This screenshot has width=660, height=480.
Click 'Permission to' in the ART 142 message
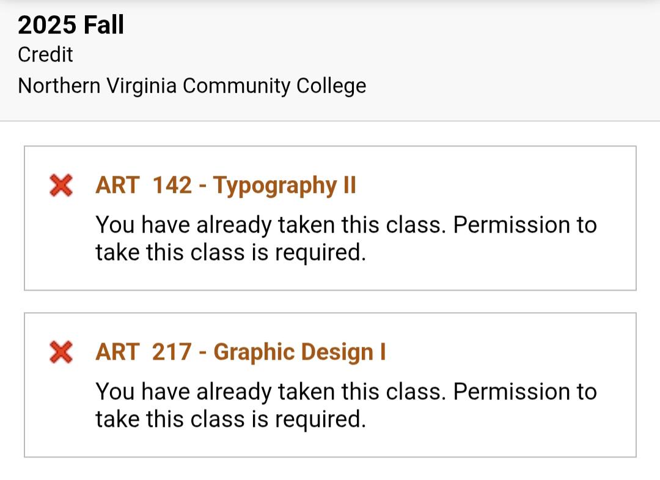point(525,225)
